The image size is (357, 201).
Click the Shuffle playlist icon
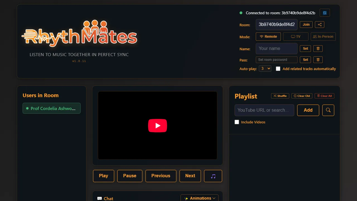tap(280, 96)
